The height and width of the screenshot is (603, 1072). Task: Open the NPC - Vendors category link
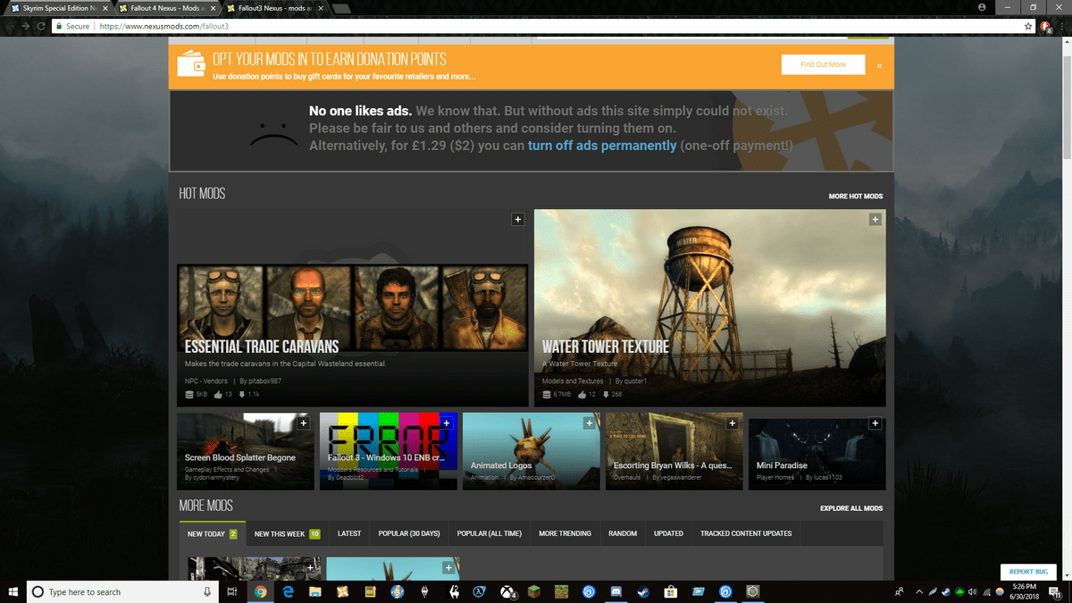pyautogui.click(x=207, y=381)
